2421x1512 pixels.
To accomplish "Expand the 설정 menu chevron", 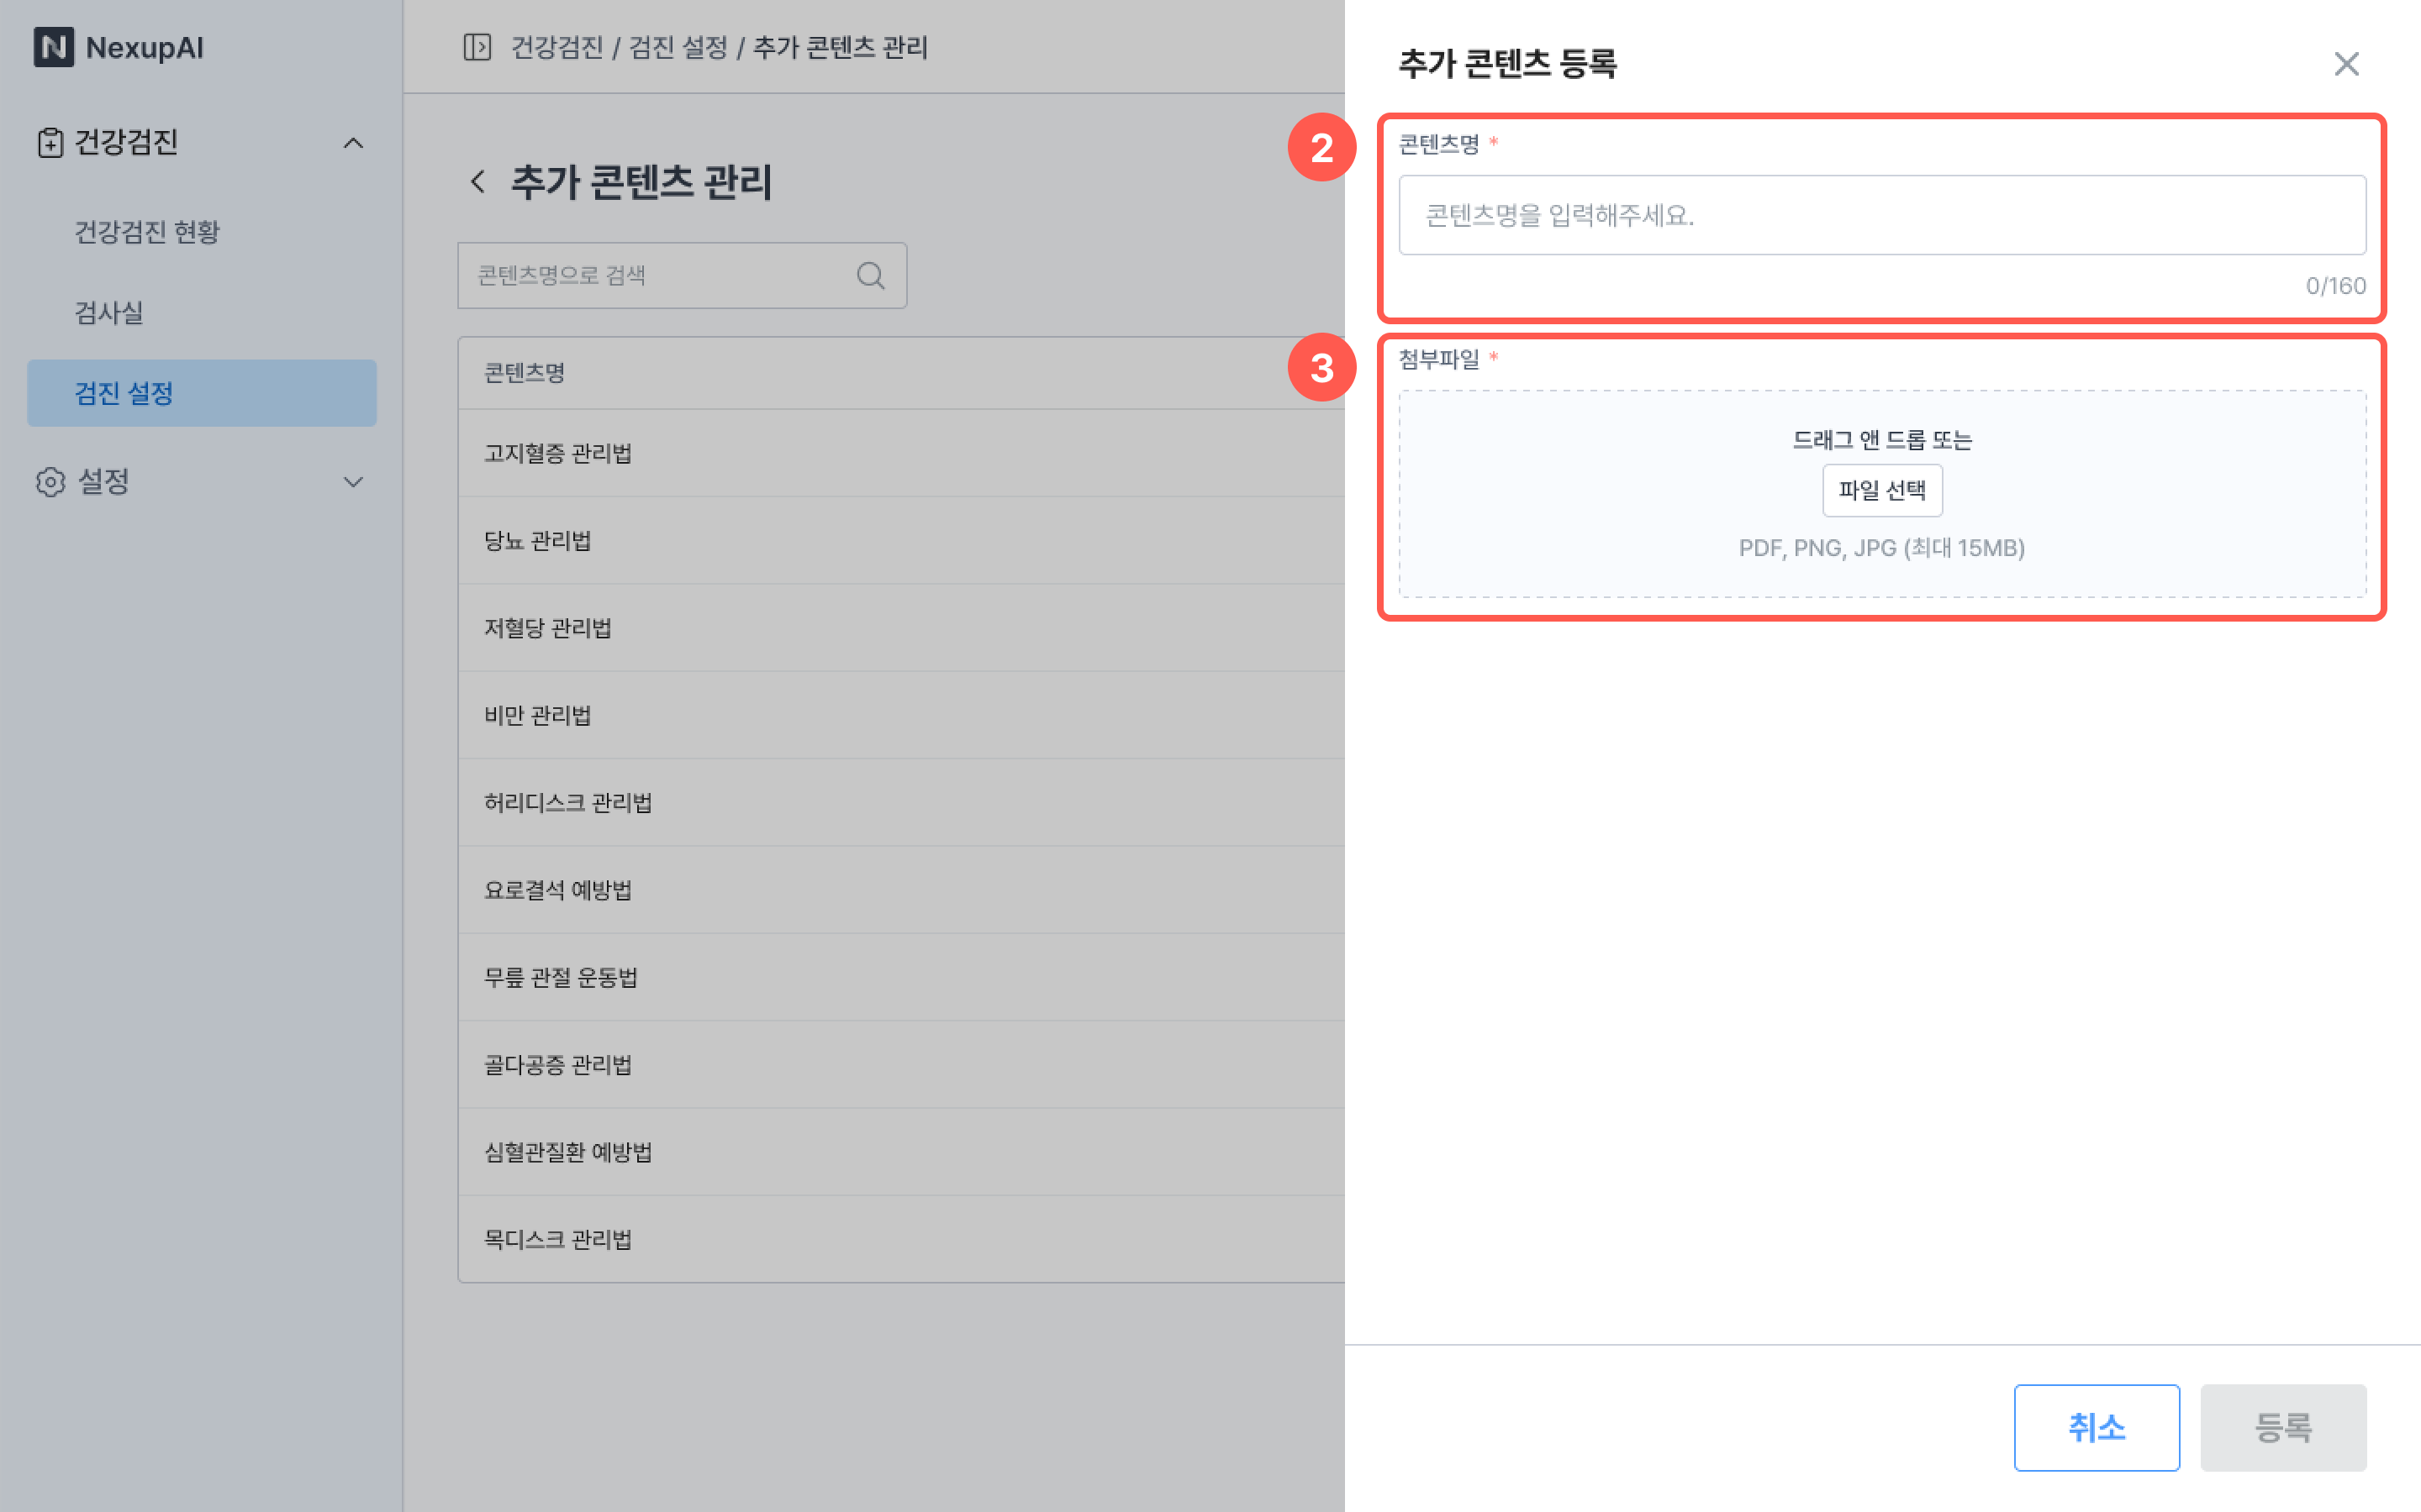I will point(353,482).
